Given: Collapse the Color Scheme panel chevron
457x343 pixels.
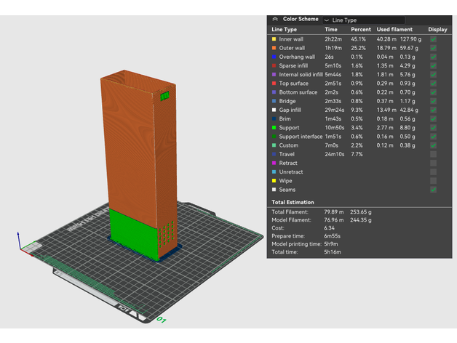Looking at the screenshot, I should [x=275, y=19].
